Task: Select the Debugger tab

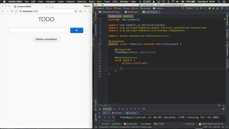Action: 107,109
